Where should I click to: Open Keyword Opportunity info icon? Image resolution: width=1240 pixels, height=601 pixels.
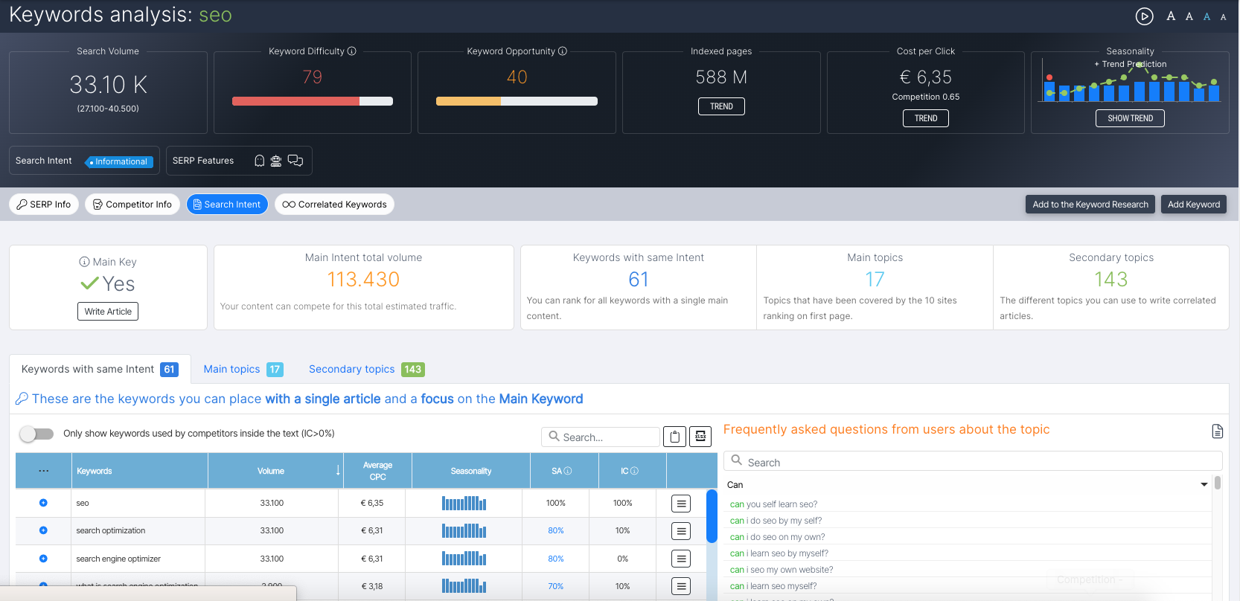pos(563,51)
